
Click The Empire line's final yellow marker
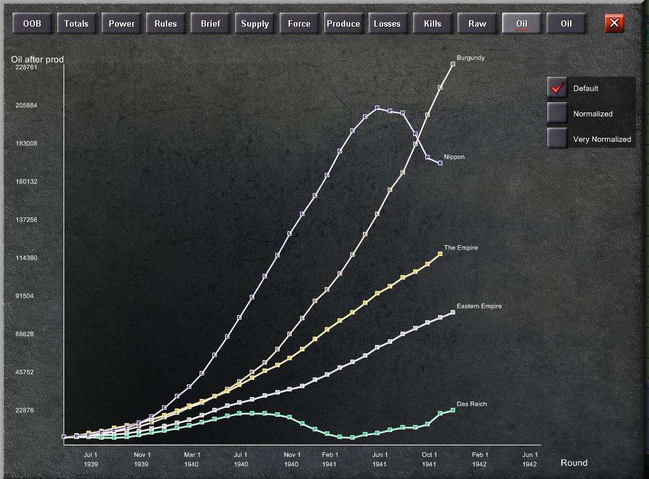tap(440, 254)
